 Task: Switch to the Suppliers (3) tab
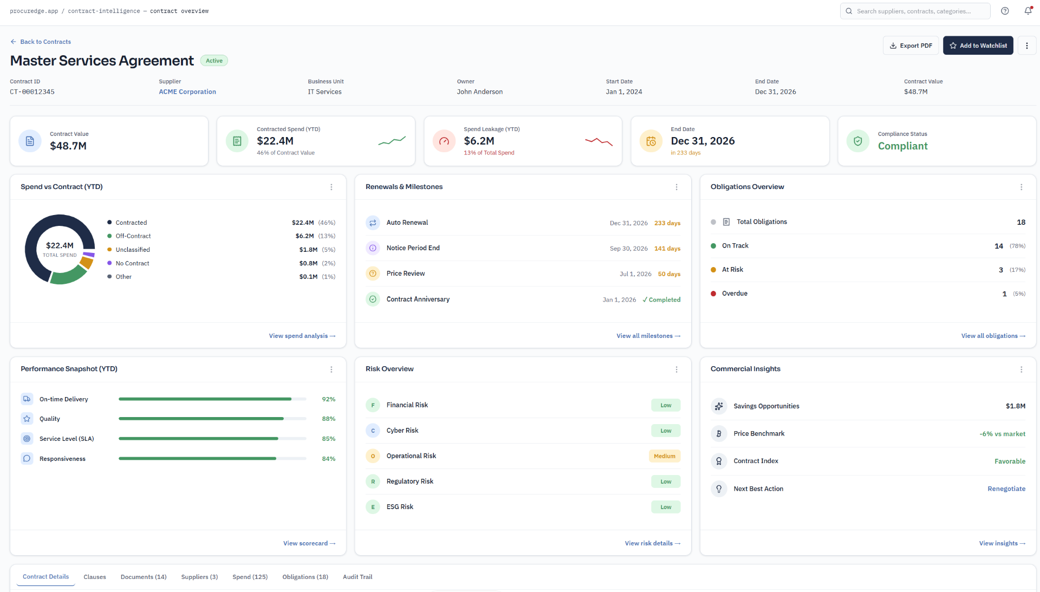pyautogui.click(x=199, y=577)
